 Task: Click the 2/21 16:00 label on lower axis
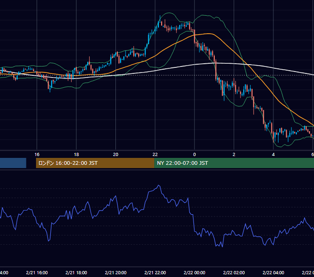[x=37, y=272]
